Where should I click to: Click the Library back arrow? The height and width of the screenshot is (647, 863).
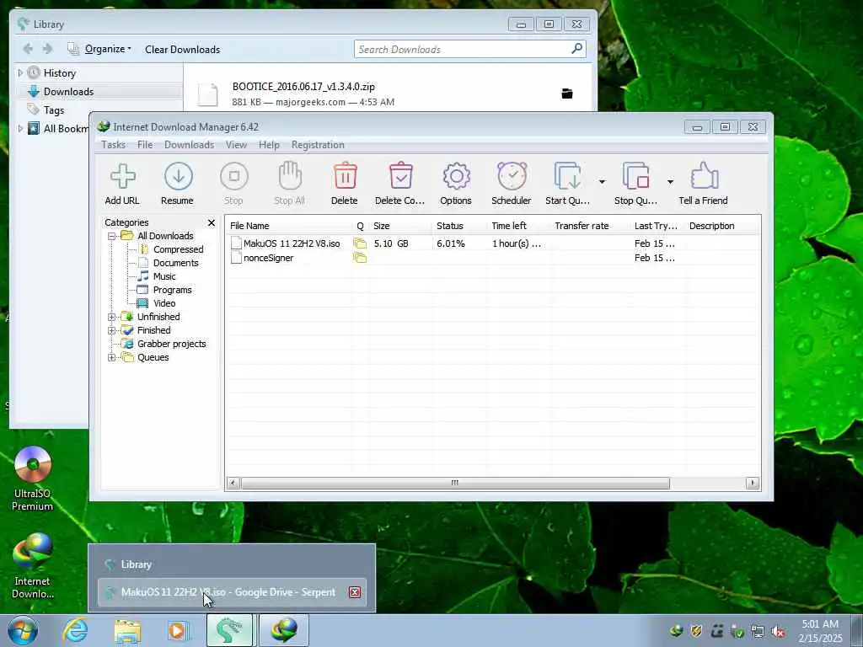(28, 49)
